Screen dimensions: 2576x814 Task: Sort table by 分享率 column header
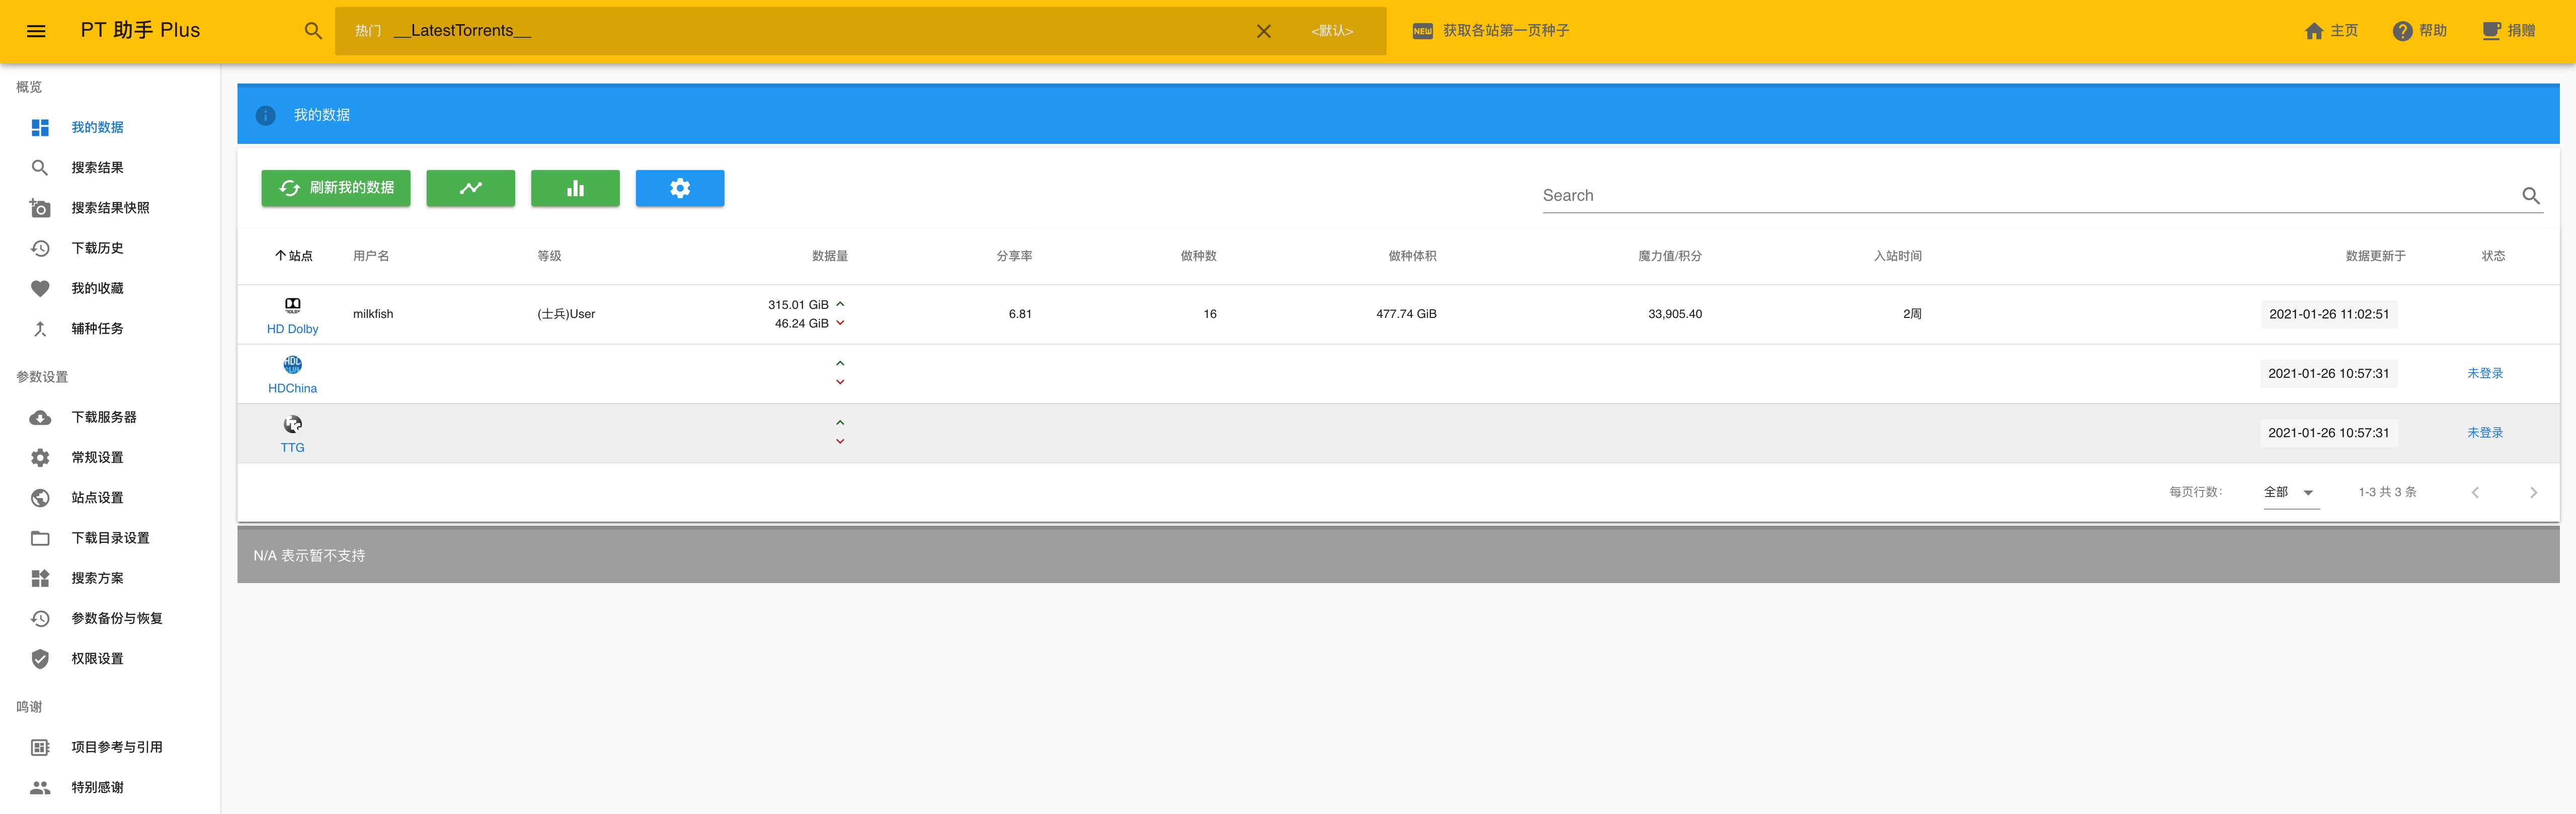(1013, 256)
